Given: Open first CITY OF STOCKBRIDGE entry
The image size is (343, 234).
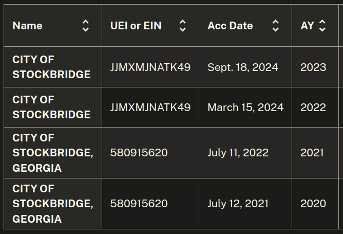Looking at the screenshot, I should pos(51,67).
